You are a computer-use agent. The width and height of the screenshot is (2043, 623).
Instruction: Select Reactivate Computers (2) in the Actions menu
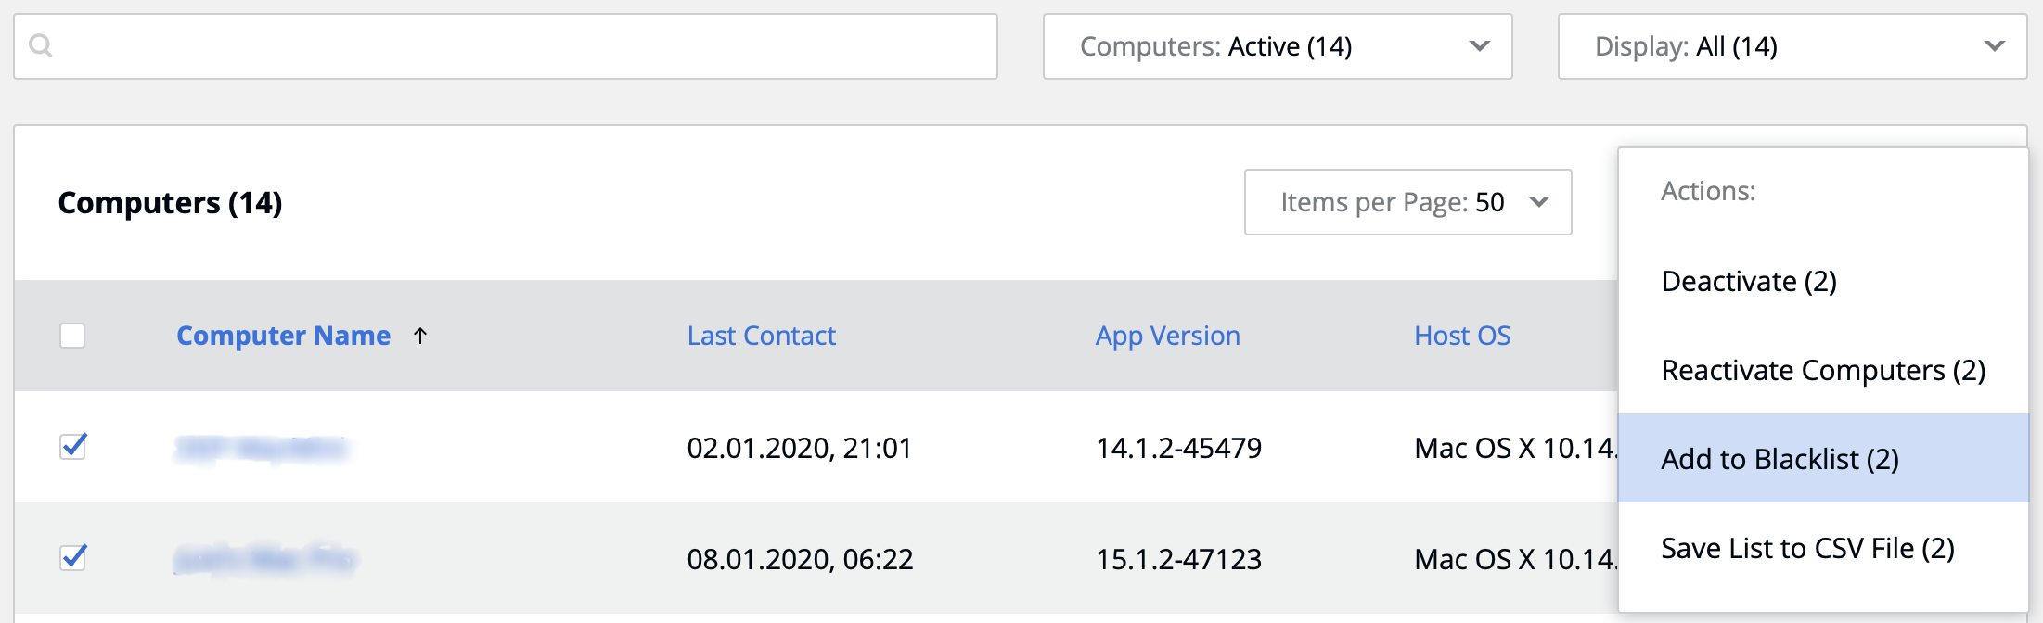[x=1822, y=370]
